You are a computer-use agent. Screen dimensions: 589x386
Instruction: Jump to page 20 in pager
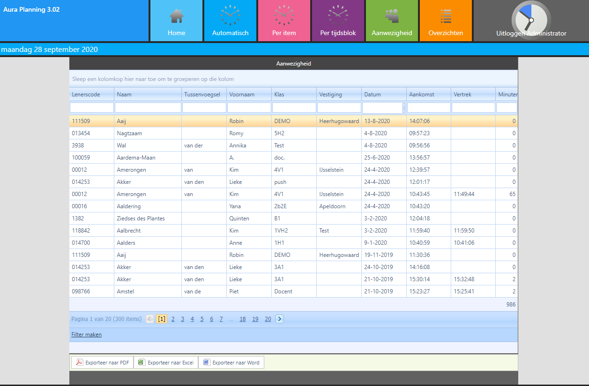pos(268,319)
